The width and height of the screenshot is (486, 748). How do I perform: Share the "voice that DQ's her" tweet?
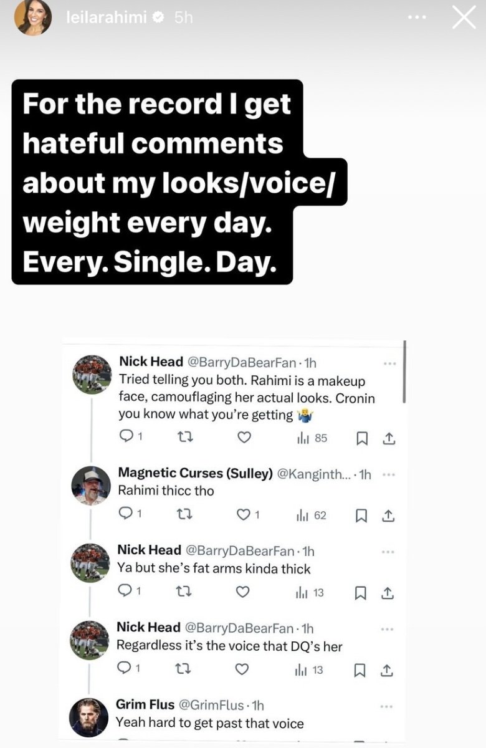pyautogui.click(x=386, y=669)
